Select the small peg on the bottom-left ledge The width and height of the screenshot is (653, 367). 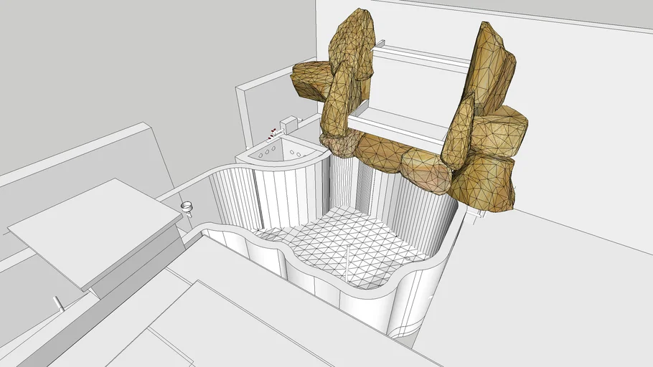coord(58,305)
